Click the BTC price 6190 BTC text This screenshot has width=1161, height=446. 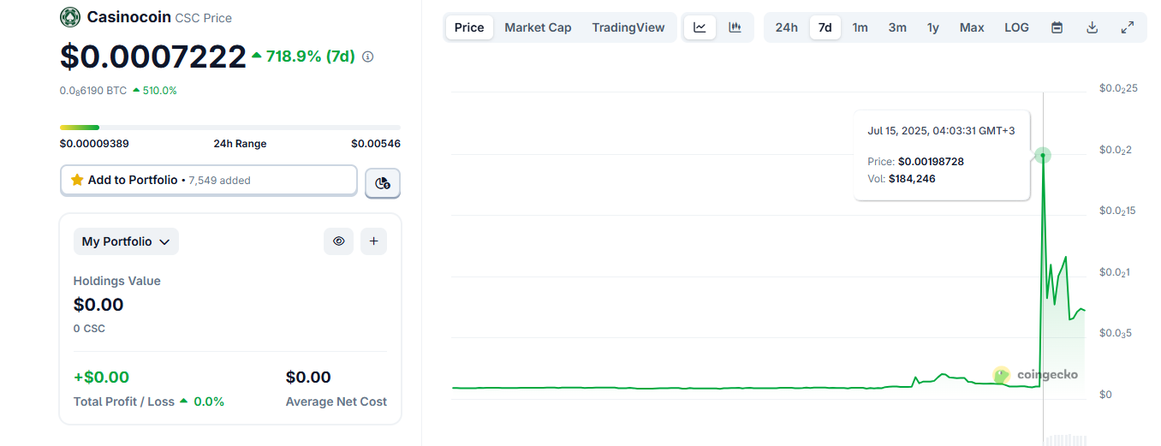coord(93,91)
